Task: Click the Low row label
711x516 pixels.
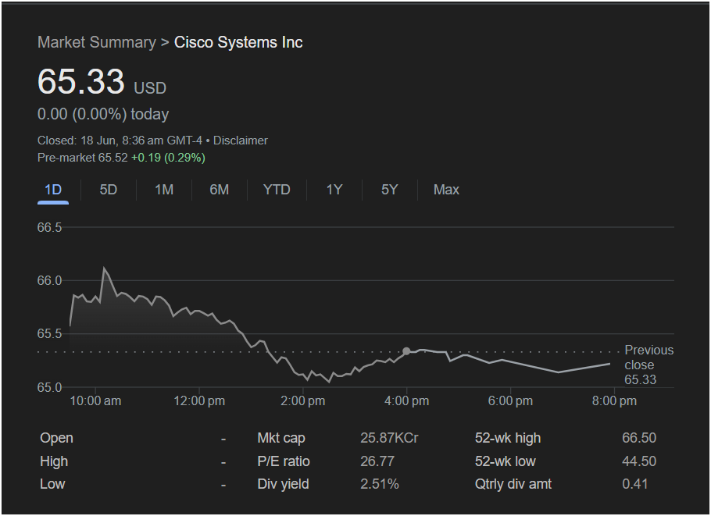Action: pyautogui.click(x=52, y=484)
